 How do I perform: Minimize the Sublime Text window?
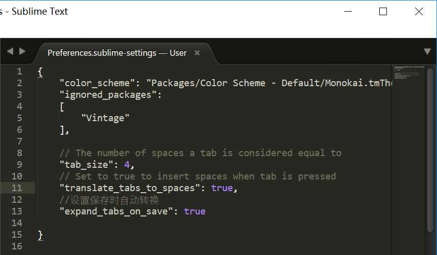[x=347, y=12]
